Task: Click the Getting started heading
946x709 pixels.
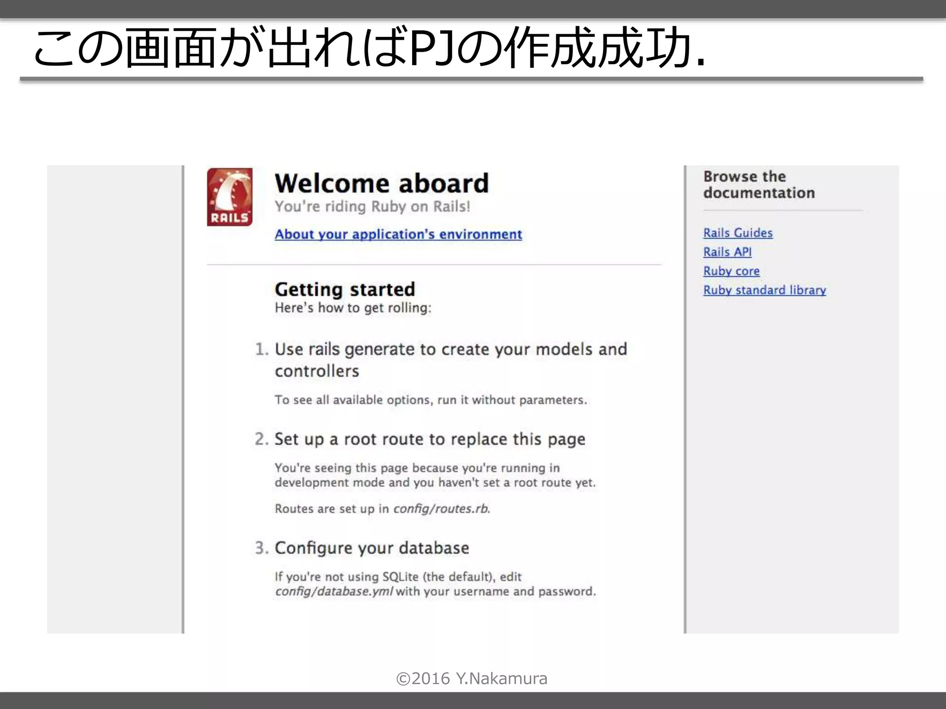Action: tap(345, 290)
